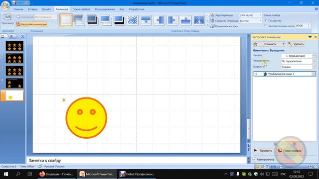
Task: Choose the second fade transition effect icon
Action: [x=79, y=20]
